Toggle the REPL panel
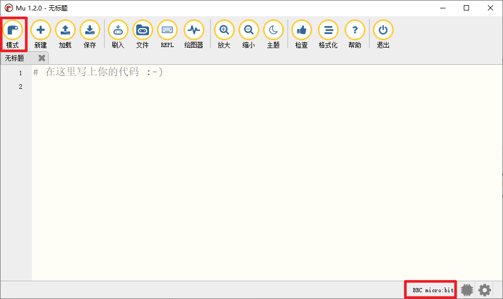This screenshot has height=299, width=503. coord(167,30)
